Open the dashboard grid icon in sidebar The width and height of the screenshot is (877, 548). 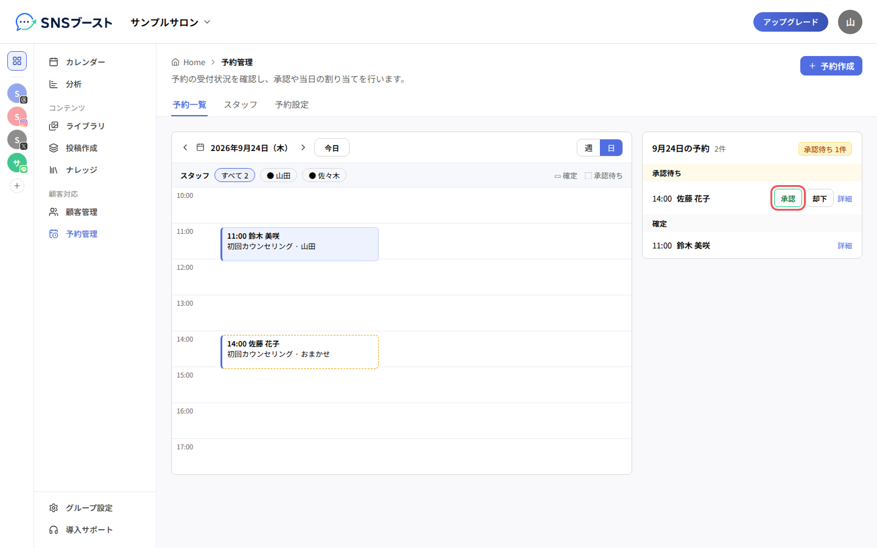pyautogui.click(x=17, y=61)
